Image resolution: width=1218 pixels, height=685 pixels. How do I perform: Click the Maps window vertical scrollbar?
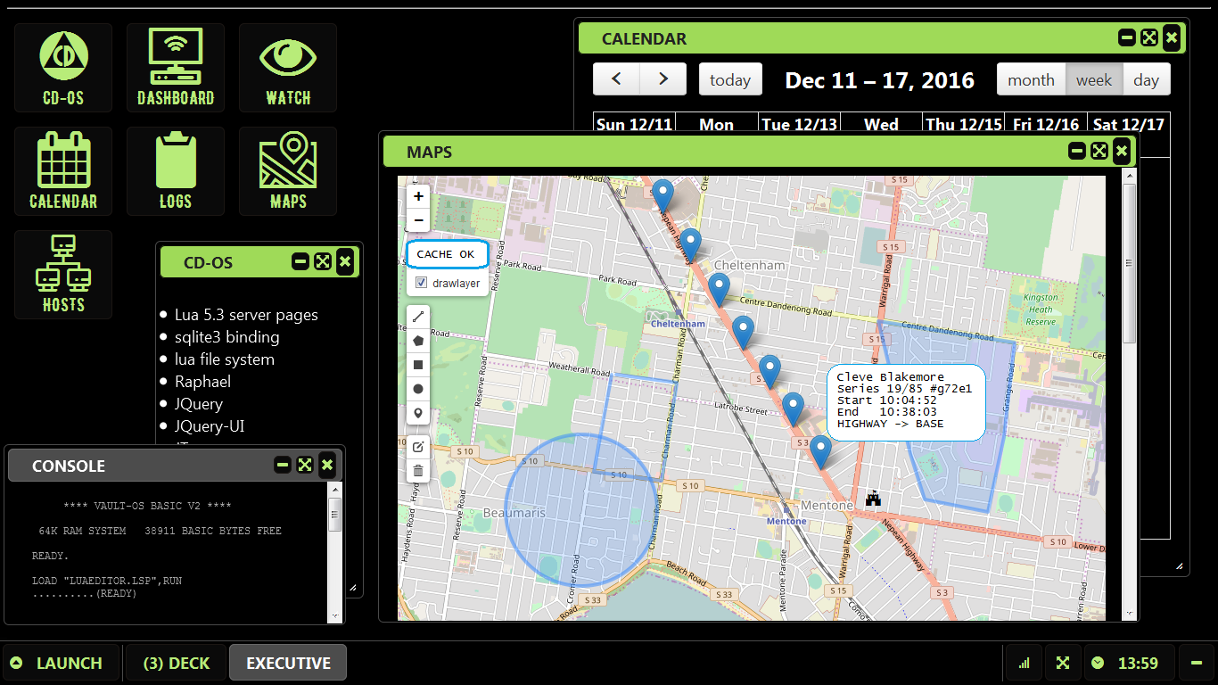[1129, 264]
